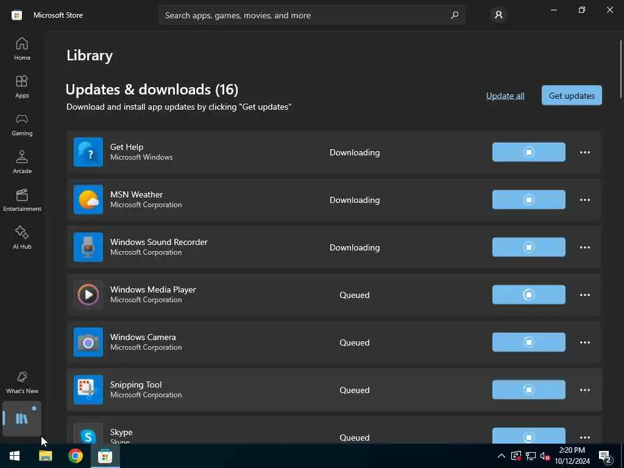Click the Update all link
The height and width of the screenshot is (468, 624).
click(x=505, y=96)
